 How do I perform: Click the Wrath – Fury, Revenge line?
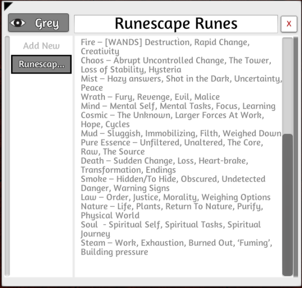tap(150, 97)
